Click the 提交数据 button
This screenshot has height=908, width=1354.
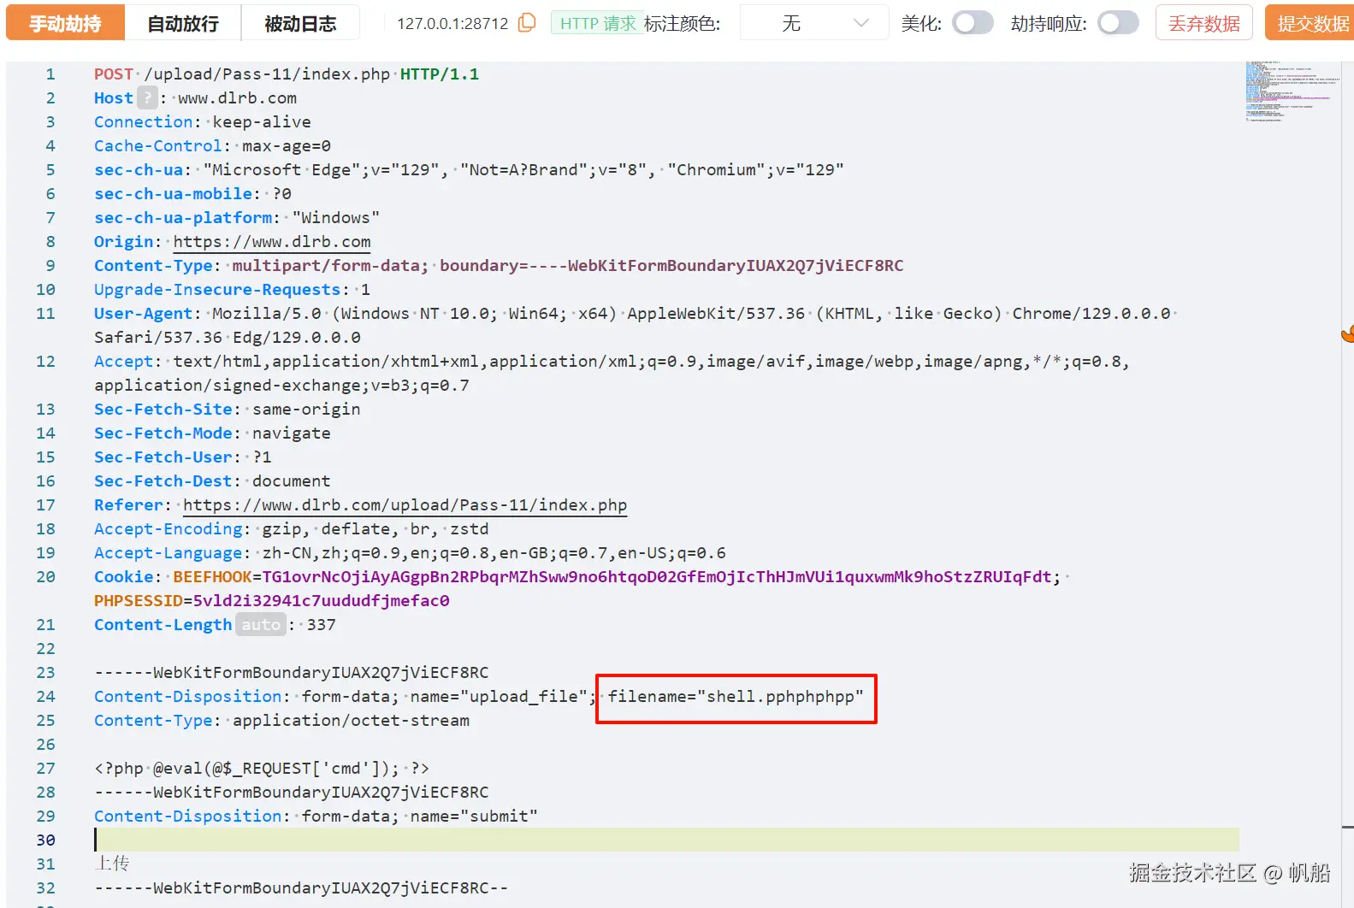coord(1311,23)
